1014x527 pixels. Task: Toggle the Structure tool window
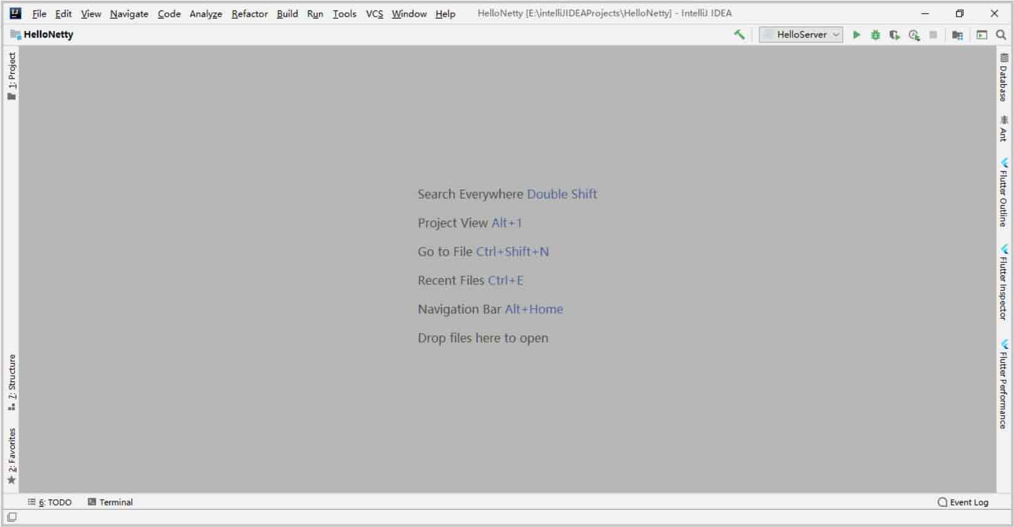coord(12,382)
